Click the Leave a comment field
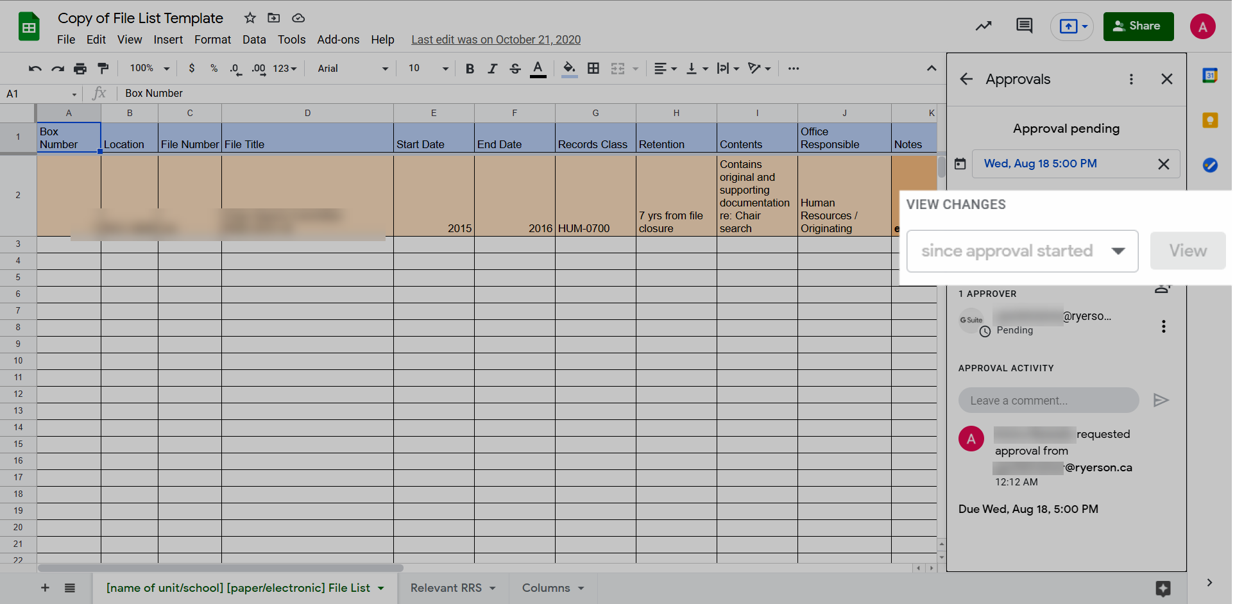 click(x=1048, y=401)
